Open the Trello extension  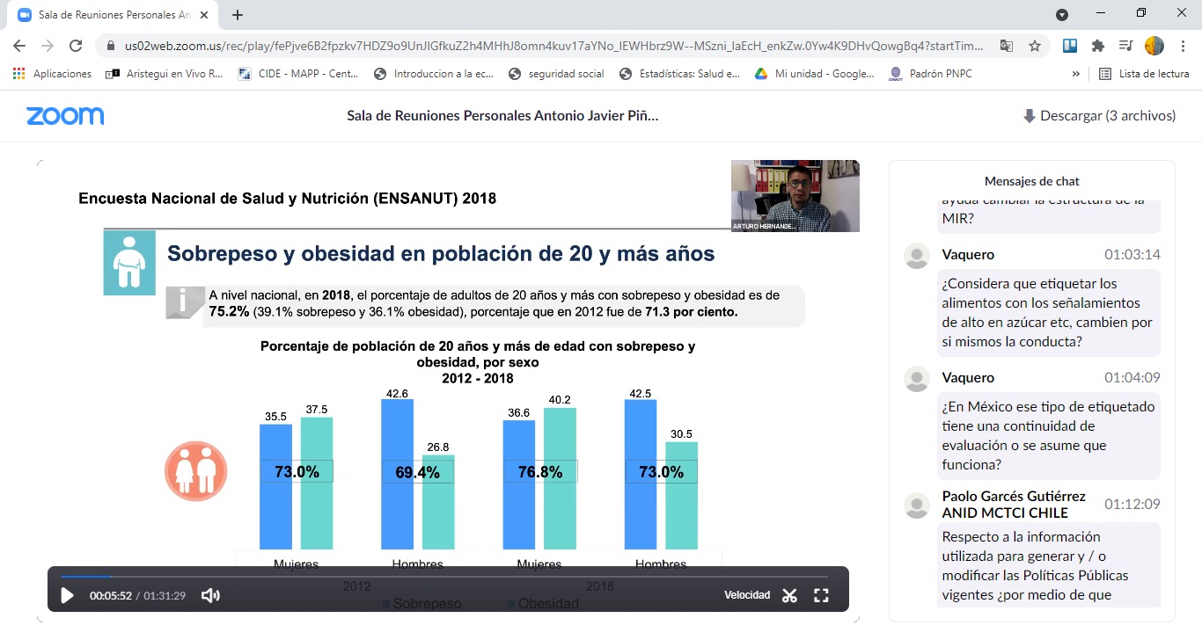click(1070, 46)
